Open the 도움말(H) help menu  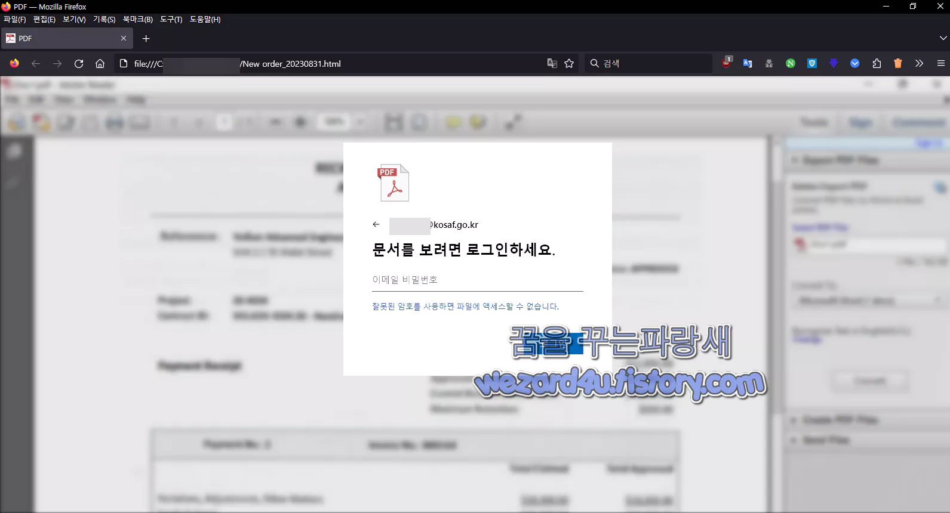(205, 20)
